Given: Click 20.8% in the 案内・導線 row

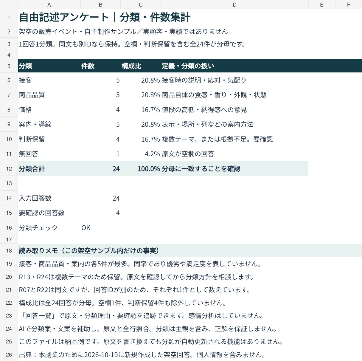Looking at the screenshot, I should (141, 124).
